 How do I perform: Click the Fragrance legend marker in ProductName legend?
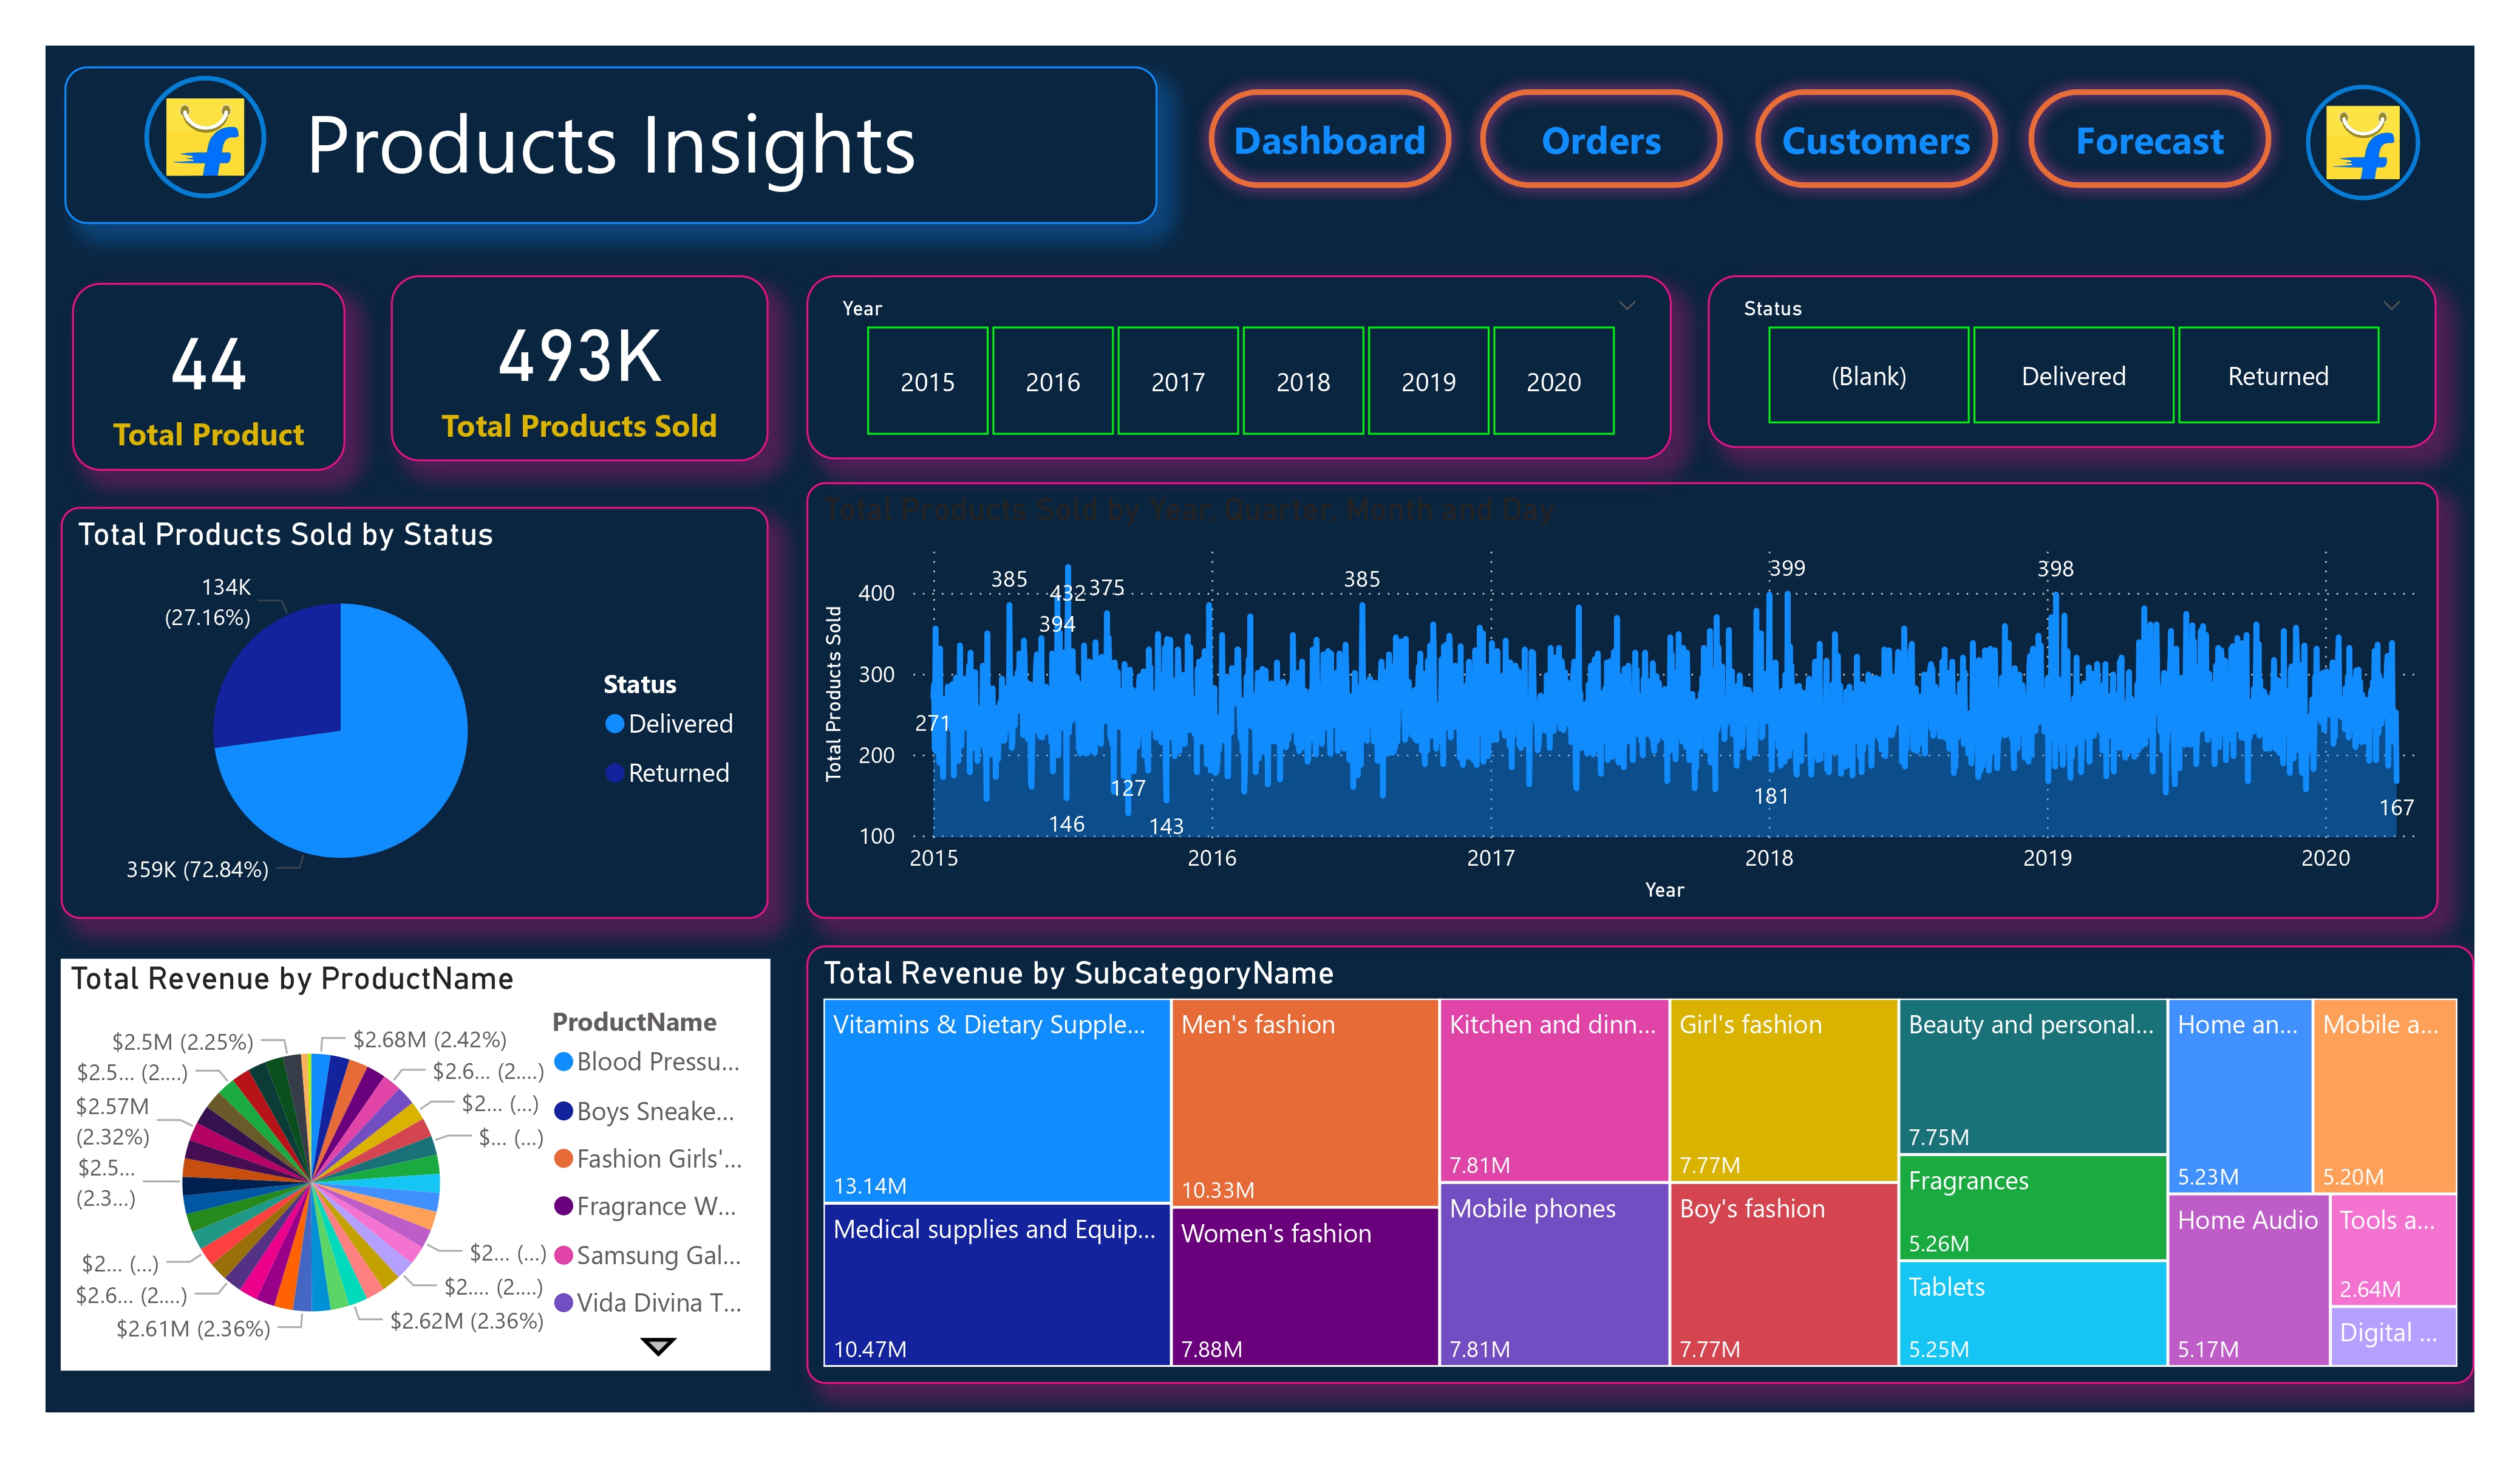click(x=565, y=1207)
